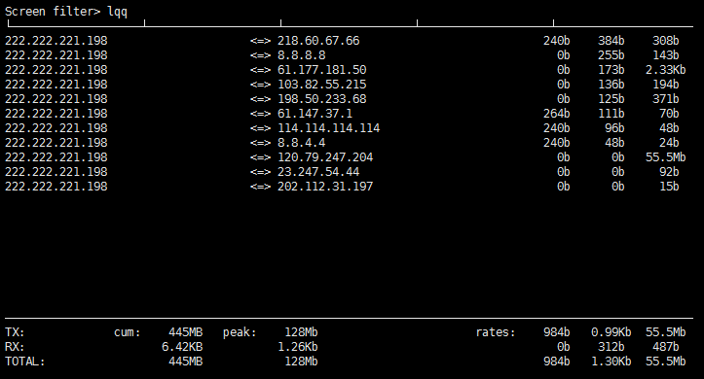The width and height of the screenshot is (704, 379).
Task: Click the TOTAL rate 1.30Kb value
Action: [x=611, y=362]
